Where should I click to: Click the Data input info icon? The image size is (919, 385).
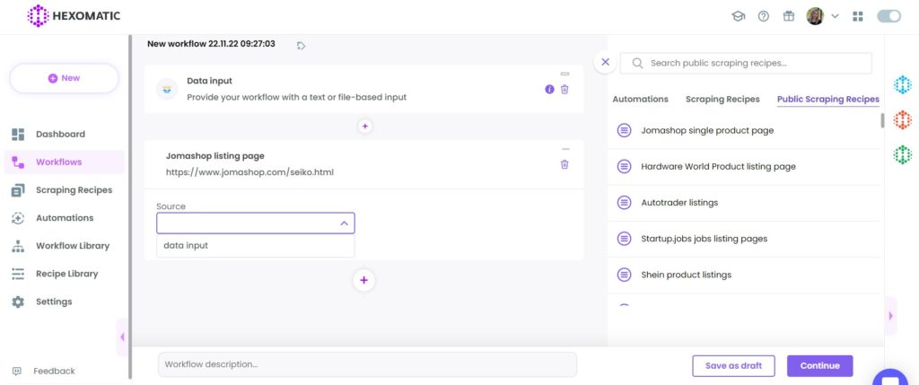pyautogui.click(x=549, y=90)
